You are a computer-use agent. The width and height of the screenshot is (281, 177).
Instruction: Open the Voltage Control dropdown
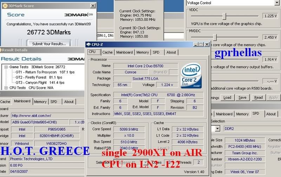coord(277,3)
